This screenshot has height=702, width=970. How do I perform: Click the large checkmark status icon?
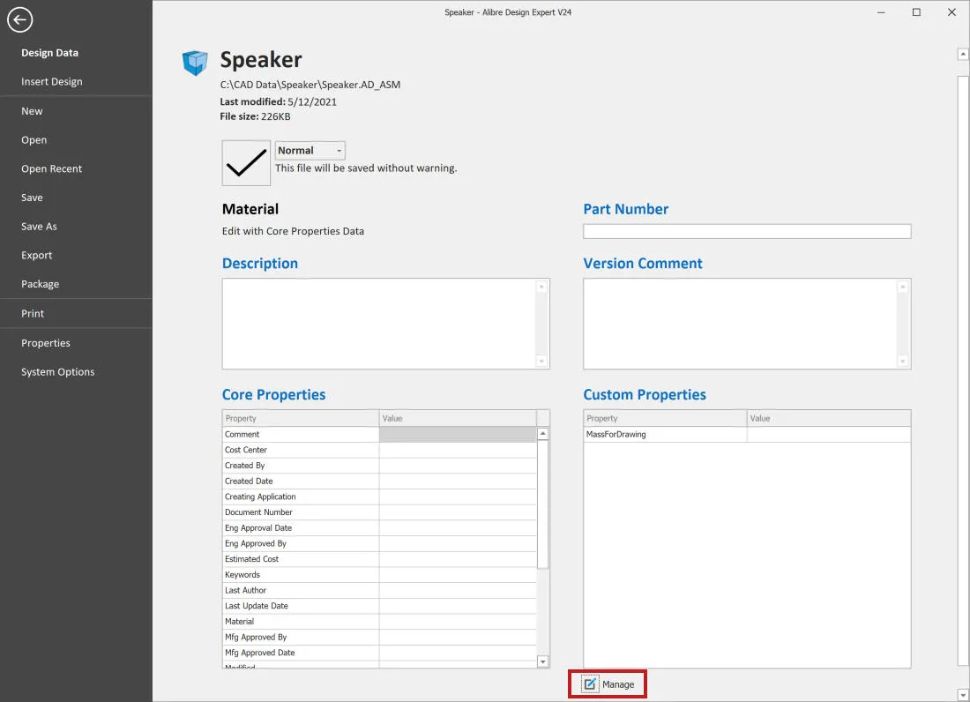click(x=246, y=162)
